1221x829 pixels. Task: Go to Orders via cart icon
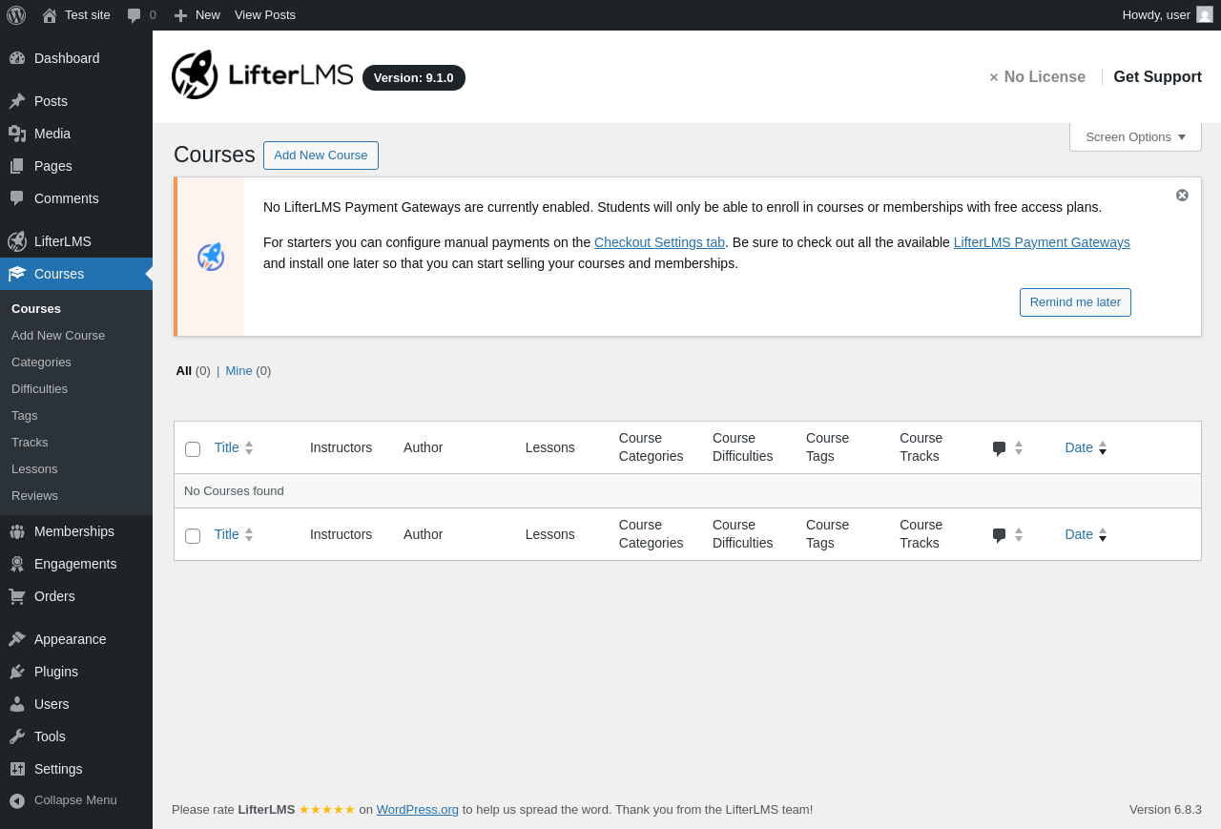pyautogui.click(x=17, y=596)
